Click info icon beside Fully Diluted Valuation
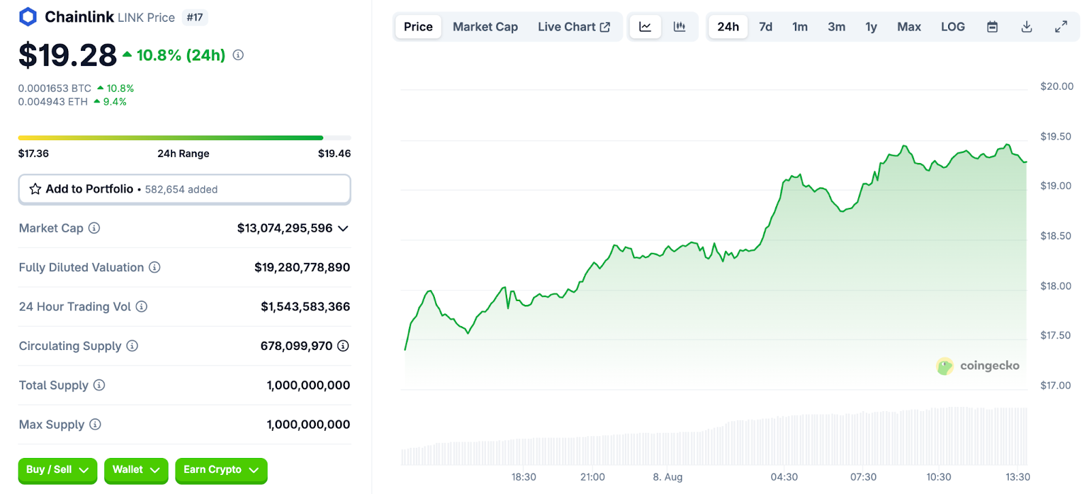The height and width of the screenshot is (494, 1089). click(155, 268)
